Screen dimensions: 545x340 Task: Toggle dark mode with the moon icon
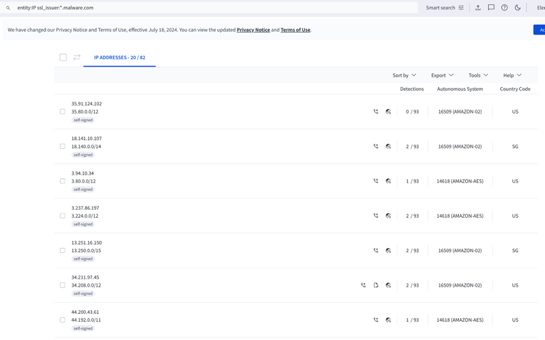pyautogui.click(x=518, y=8)
